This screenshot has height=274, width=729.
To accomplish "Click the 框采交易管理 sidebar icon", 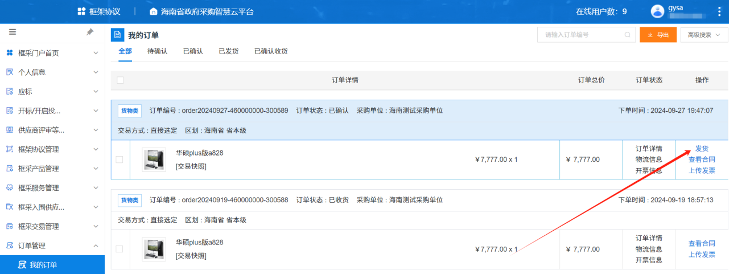I will 9,226.
